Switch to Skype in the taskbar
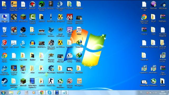The width and height of the screenshot is (169, 95). [49, 93]
